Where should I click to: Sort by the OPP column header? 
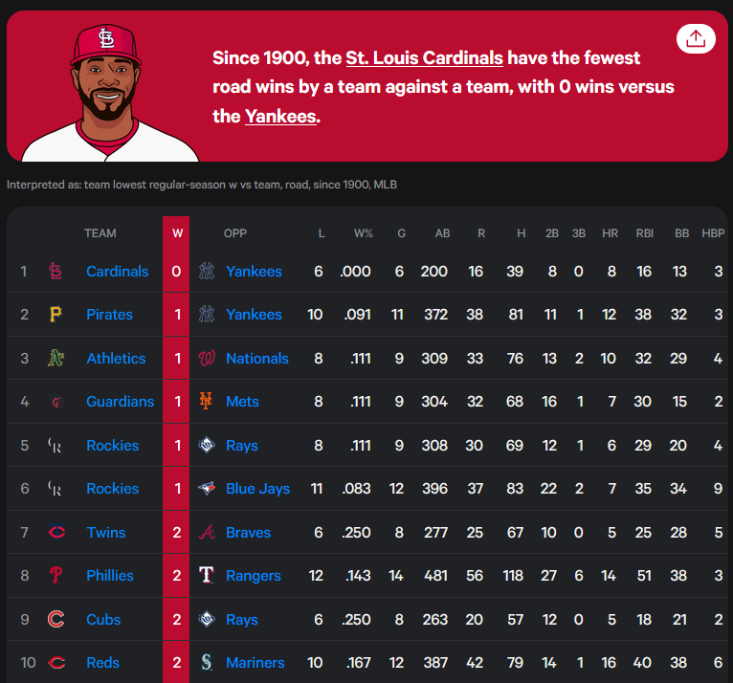click(235, 233)
